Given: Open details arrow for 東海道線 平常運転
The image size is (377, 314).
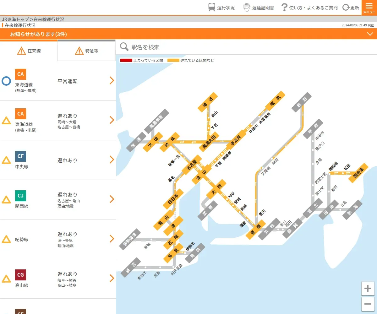Looking at the screenshot, I should [x=112, y=81].
